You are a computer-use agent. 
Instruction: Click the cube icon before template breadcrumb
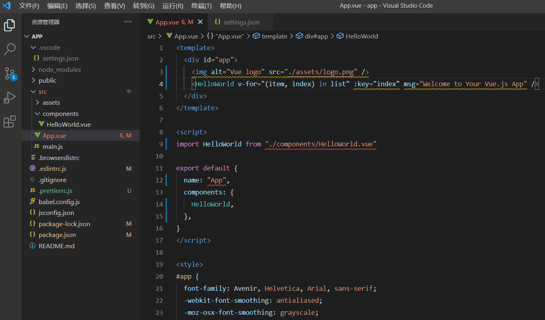[256, 36]
